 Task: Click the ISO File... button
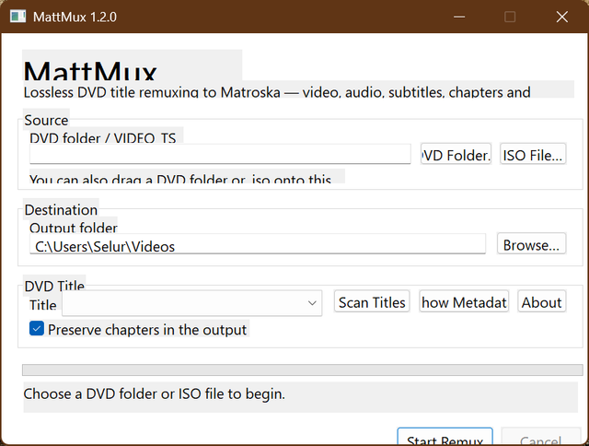pos(533,154)
